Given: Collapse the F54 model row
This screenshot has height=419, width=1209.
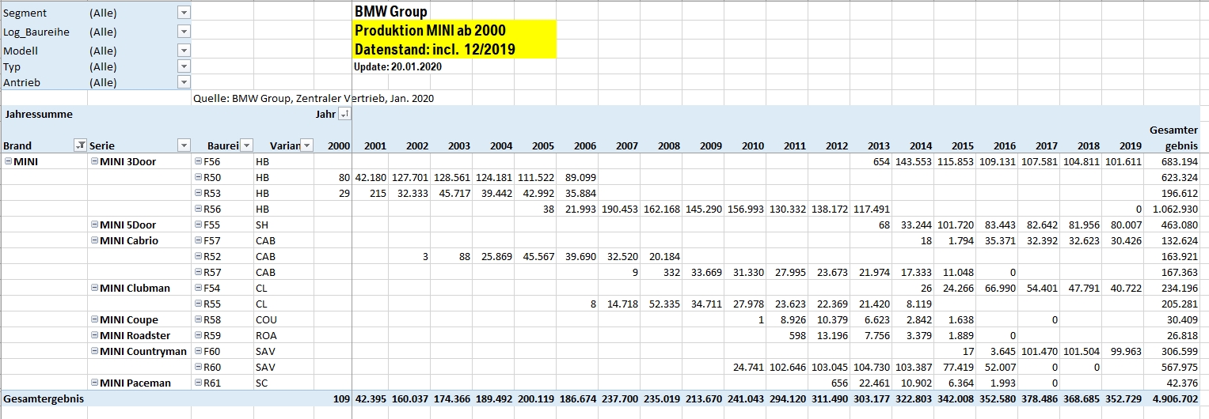Looking at the screenshot, I should pyautogui.click(x=198, y=288).
